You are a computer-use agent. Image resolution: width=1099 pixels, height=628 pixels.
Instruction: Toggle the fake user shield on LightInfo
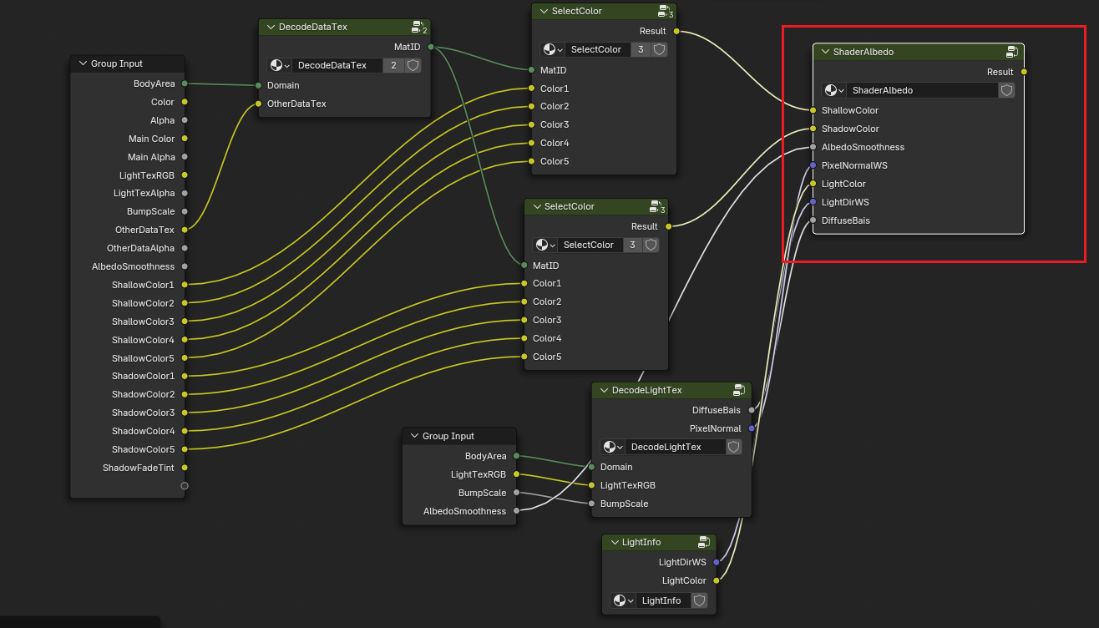(x=700, y=600)
